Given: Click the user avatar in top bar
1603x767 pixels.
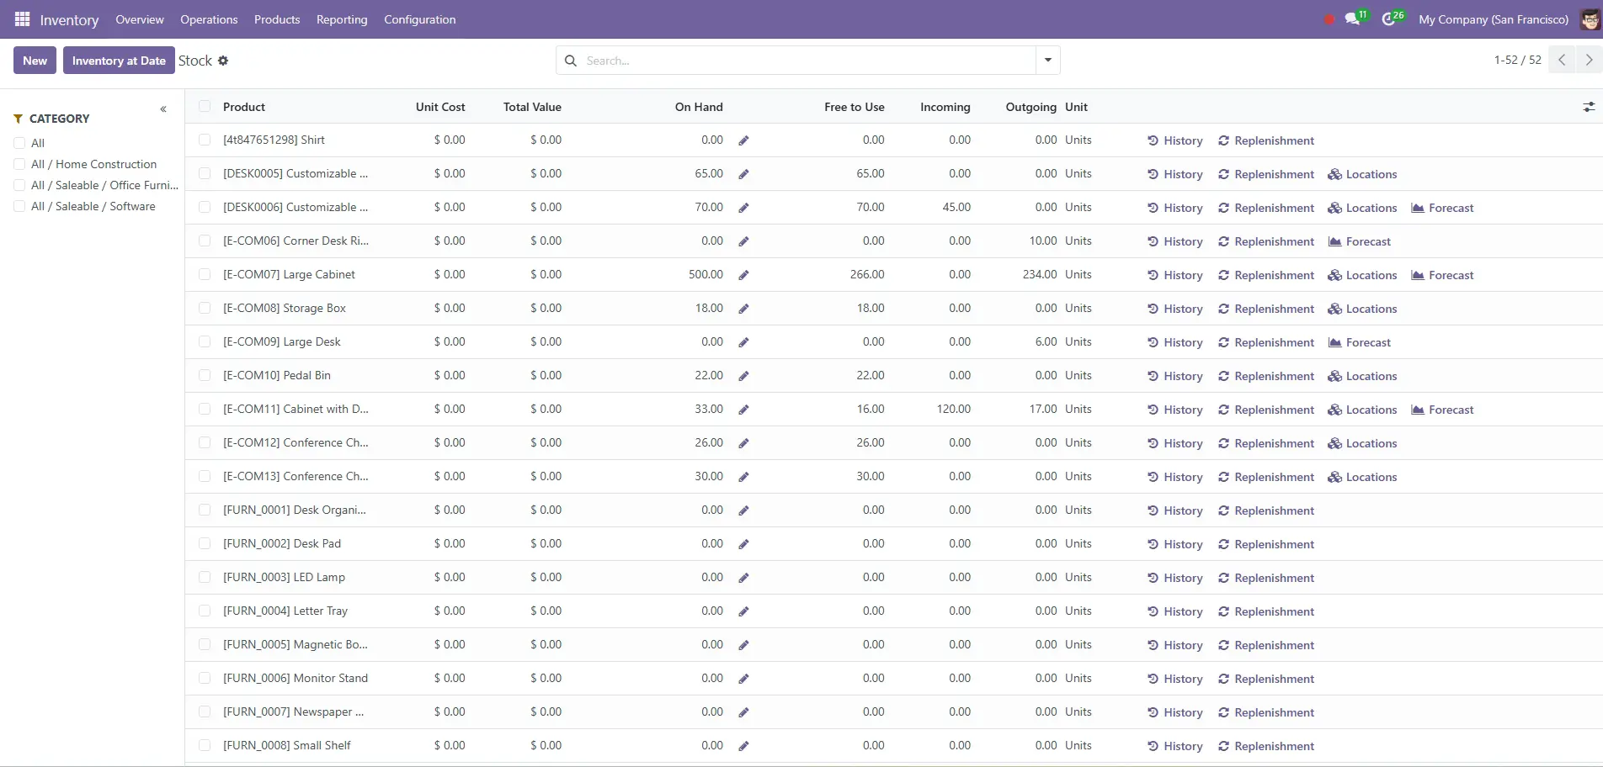Looking at the screenshot, I should coord(1589,19).
